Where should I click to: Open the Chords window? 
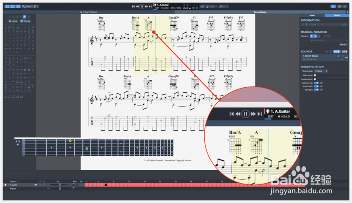click(25, 21)
